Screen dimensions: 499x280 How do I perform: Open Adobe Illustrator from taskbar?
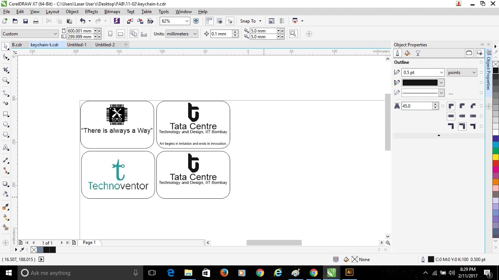click(x=350, y=273)
